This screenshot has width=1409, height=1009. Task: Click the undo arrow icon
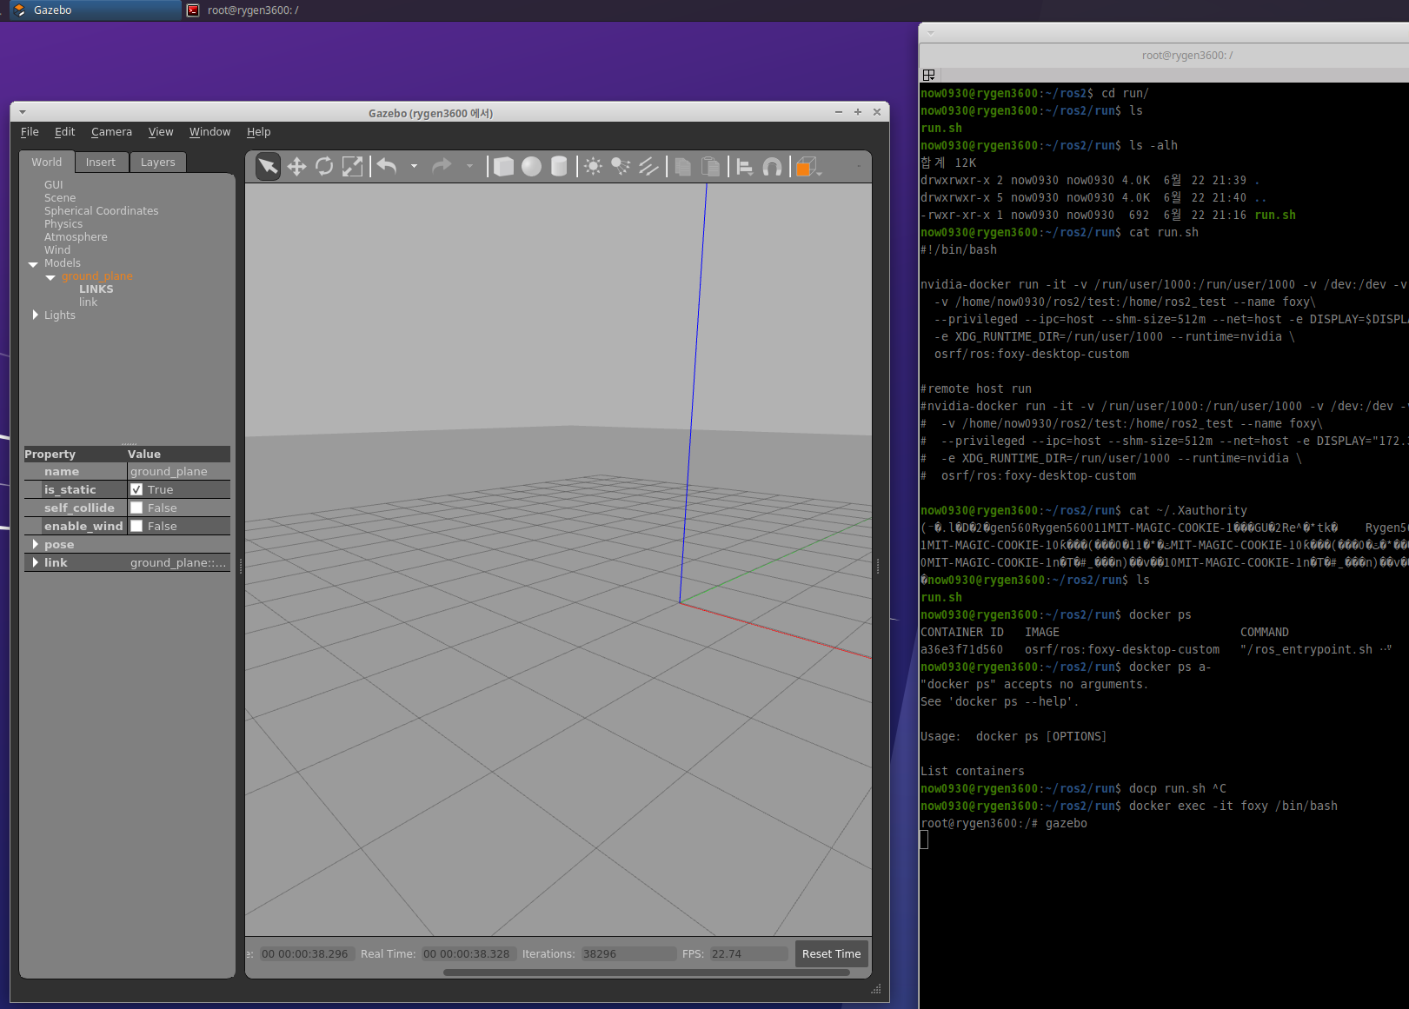point(387,166)
